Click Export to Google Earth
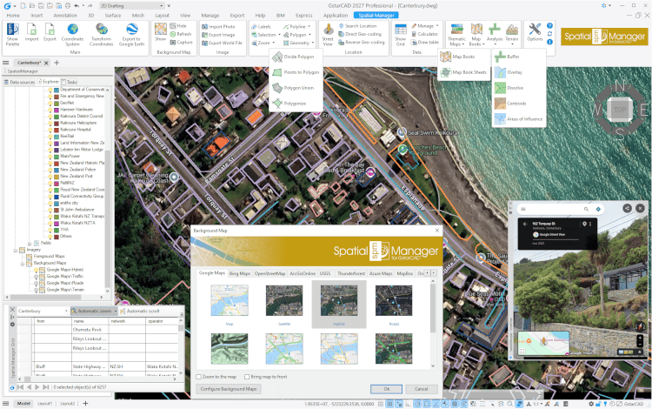 [132, 34]
